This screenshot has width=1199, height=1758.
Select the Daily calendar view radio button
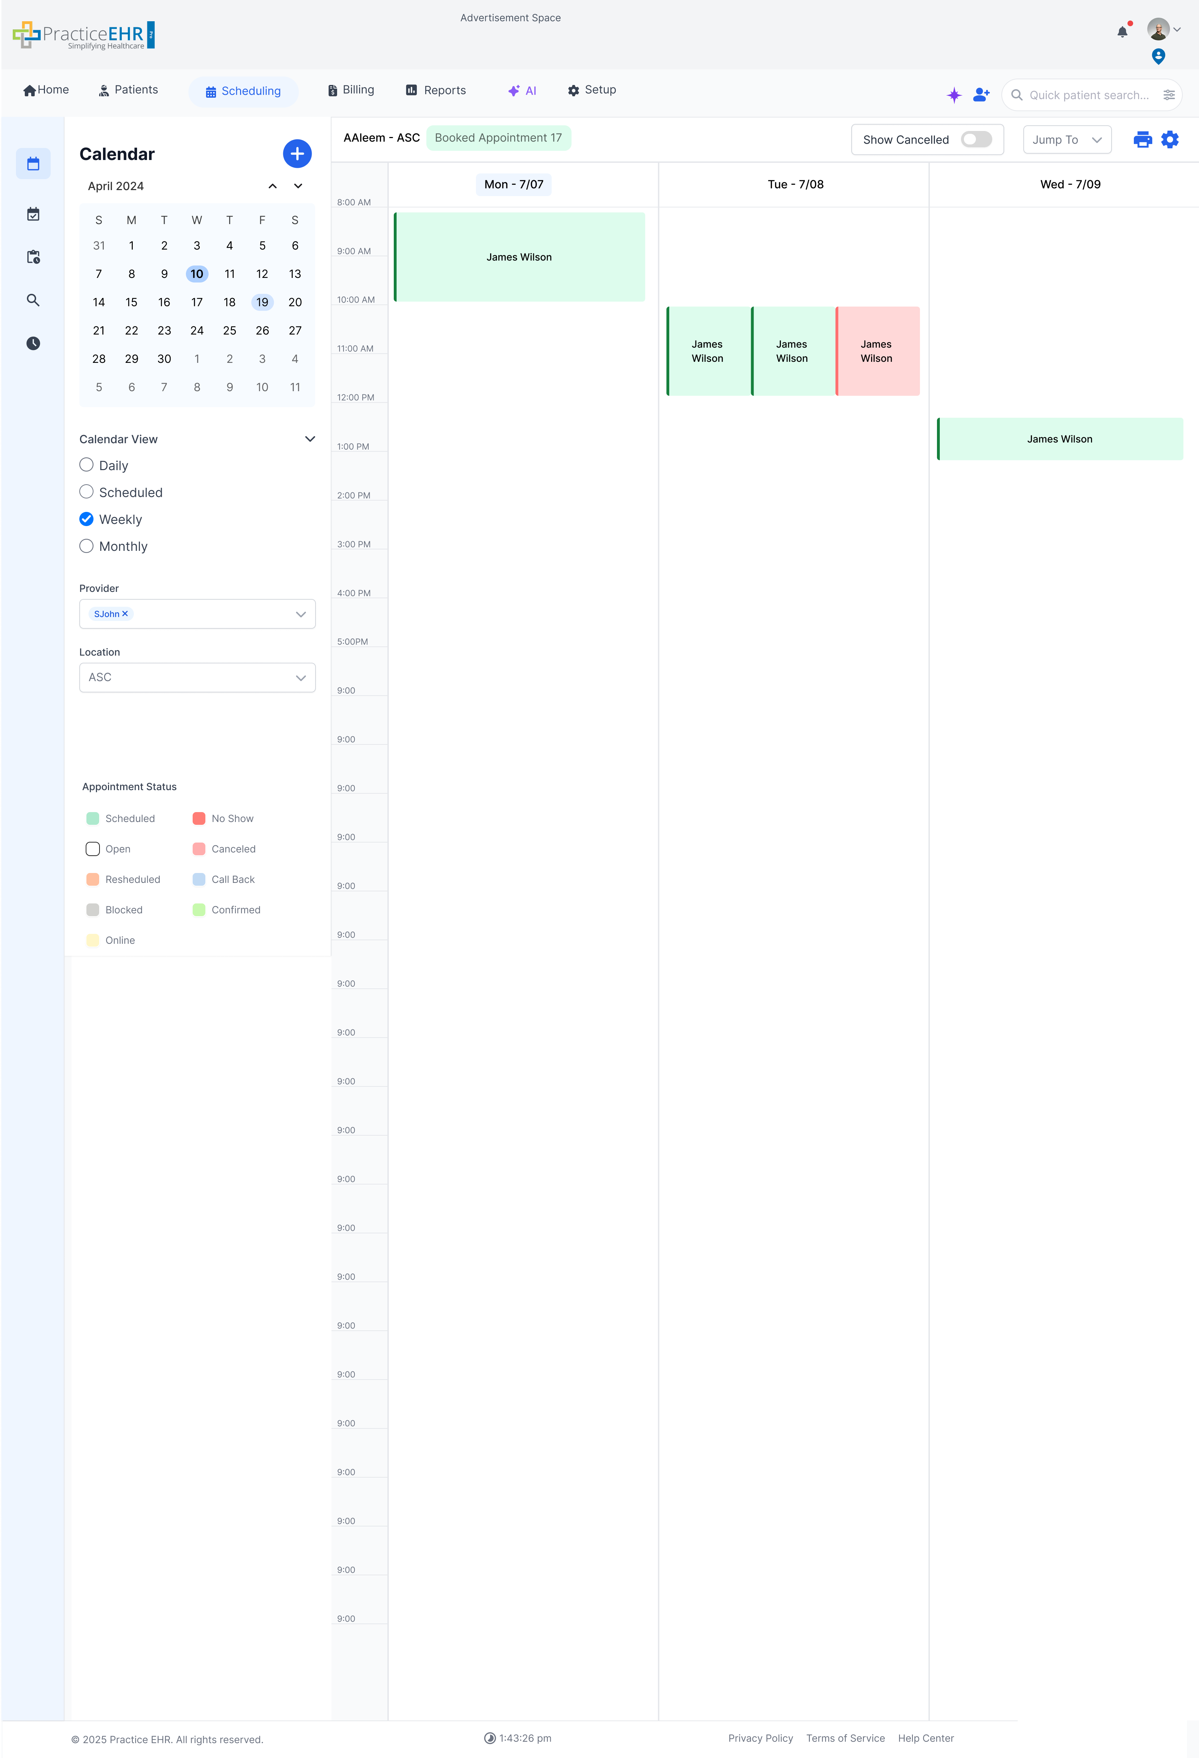[x=86, y=464]
